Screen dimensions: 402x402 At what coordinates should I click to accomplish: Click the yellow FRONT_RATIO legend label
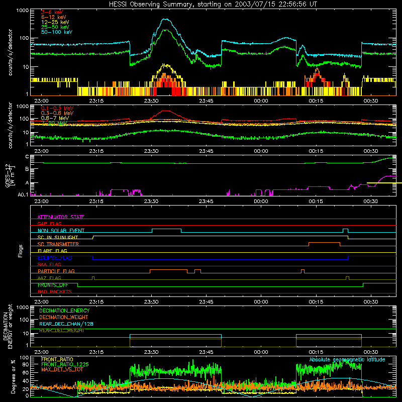tap(57, 359)
